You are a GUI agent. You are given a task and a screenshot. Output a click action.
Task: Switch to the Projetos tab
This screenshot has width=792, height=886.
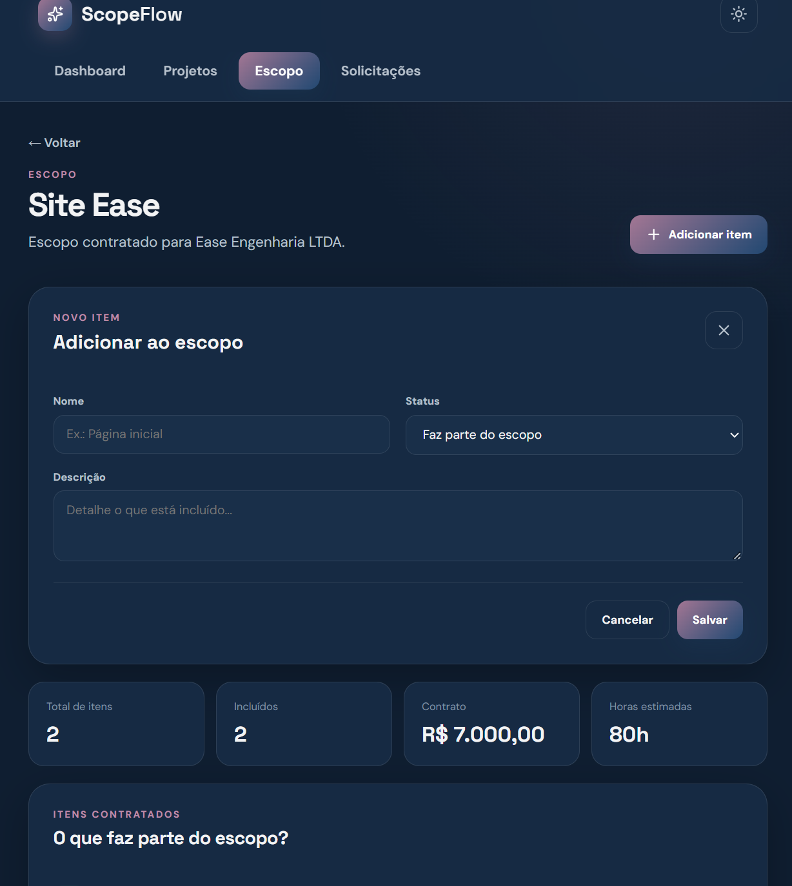click(x=190, y=71)
